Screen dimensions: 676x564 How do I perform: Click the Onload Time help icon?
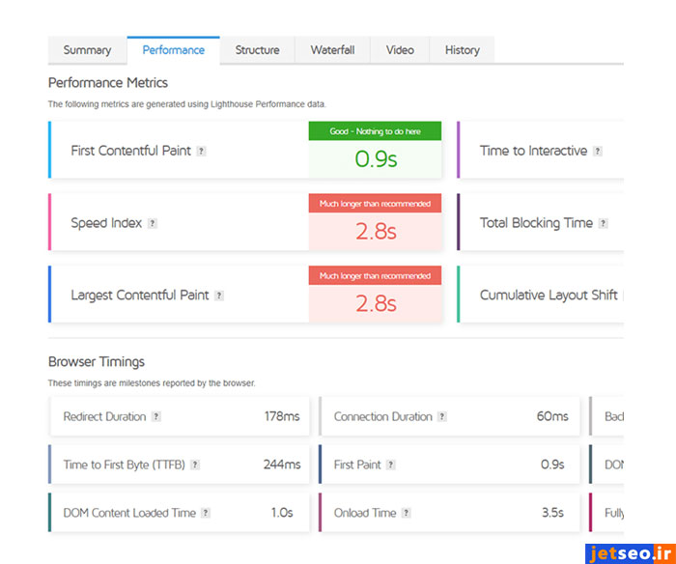(x=407, y=514)
